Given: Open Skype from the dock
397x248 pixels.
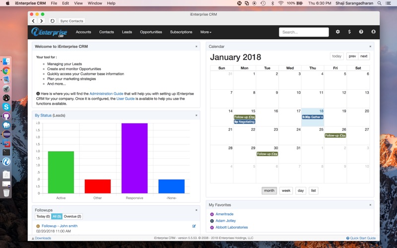Looking at the screenshot, I should pos(6,107).
